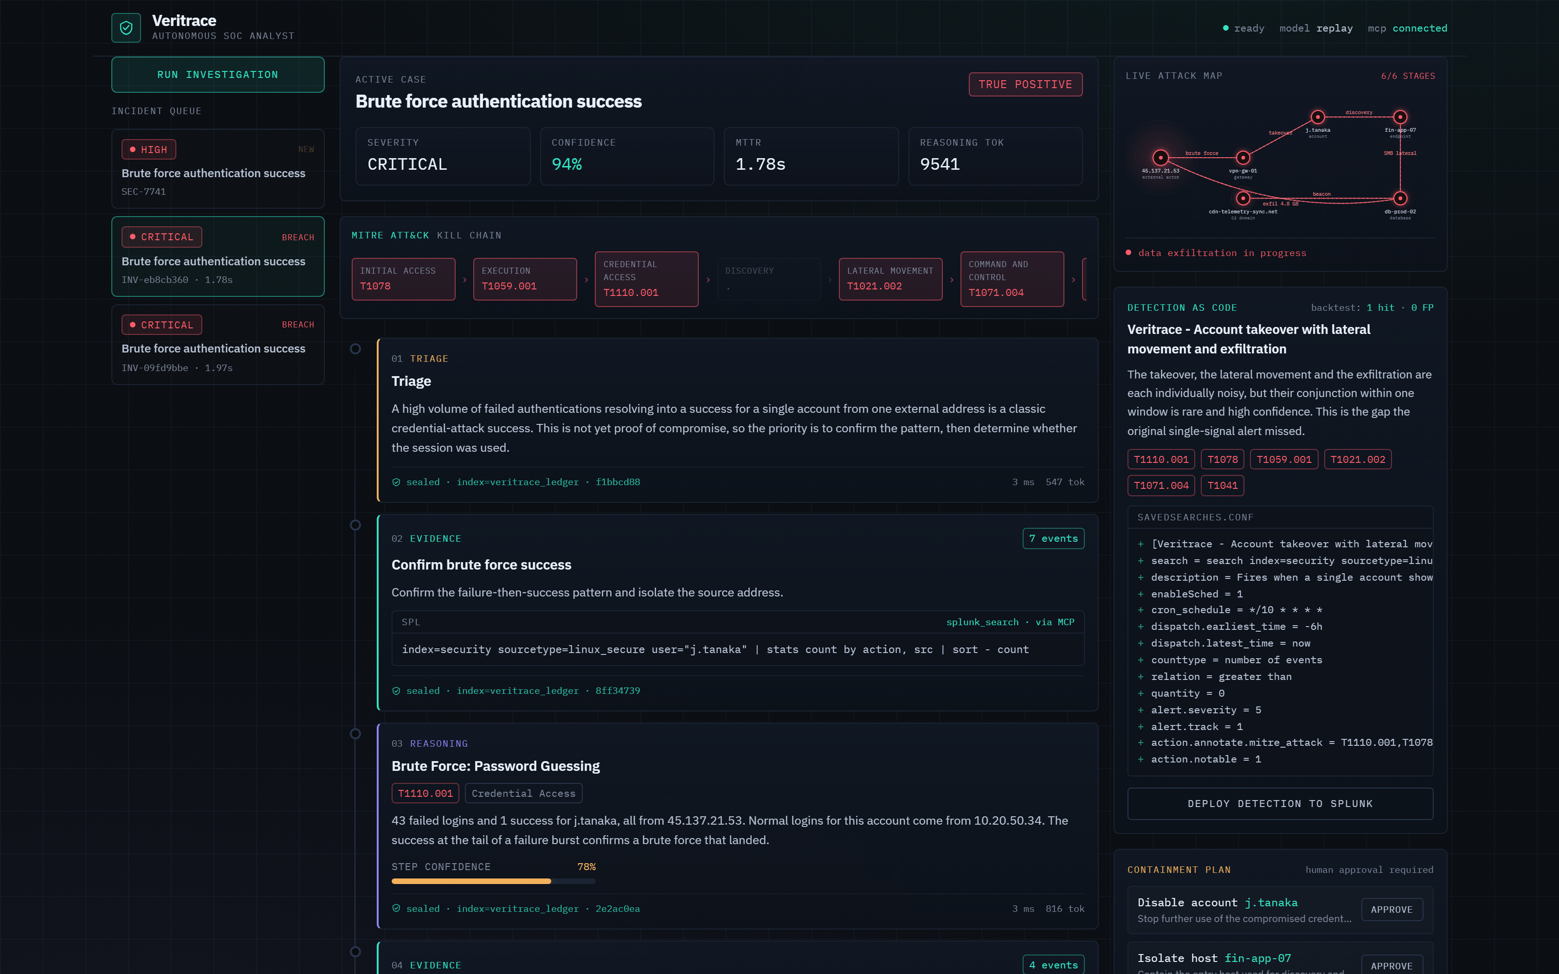Approve the Isolate host fin-app-07 action
The height and width of the screenshot is (974, 1559).
coord(1392,965)
